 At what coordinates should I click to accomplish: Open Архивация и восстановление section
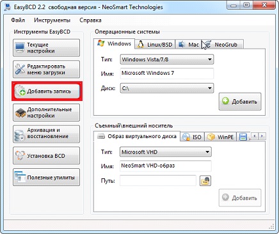46,134
